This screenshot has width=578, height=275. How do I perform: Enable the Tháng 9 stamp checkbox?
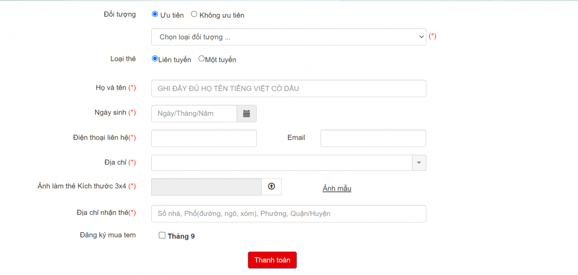[162, 235]
